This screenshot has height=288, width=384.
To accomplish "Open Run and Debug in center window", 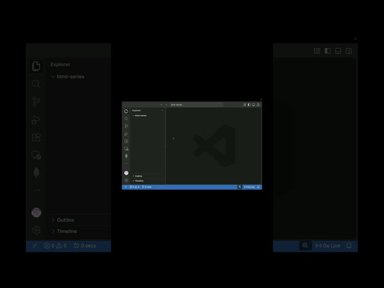I will pyautogui.click(x=126, y=134).
